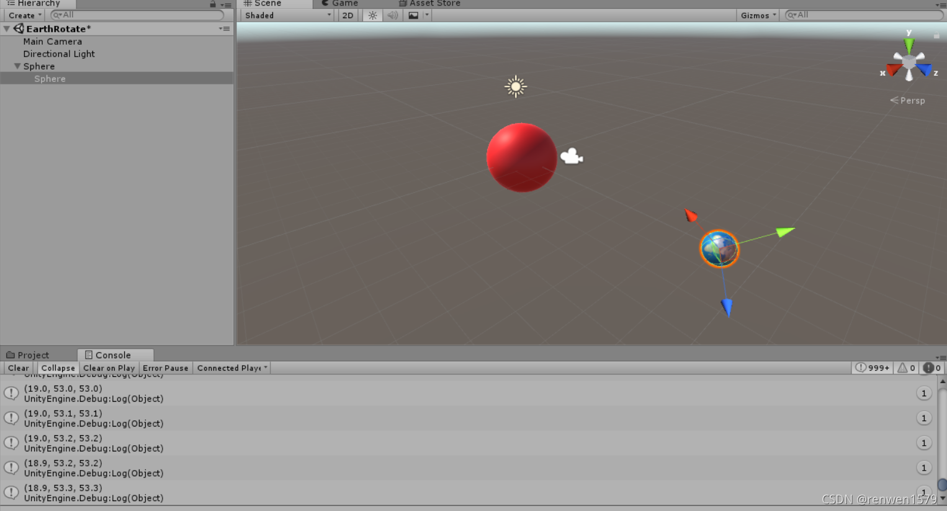
Task: Select the log entry (19.0, 53.2, 53.2)
Action: pos(469,443)
